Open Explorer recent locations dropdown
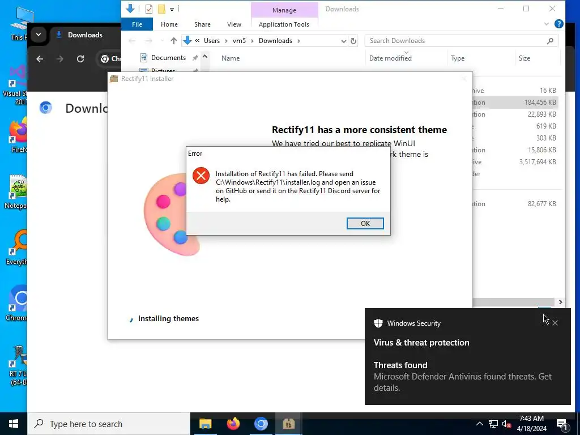Screen dimensions: 580x435 pos(162,41)
